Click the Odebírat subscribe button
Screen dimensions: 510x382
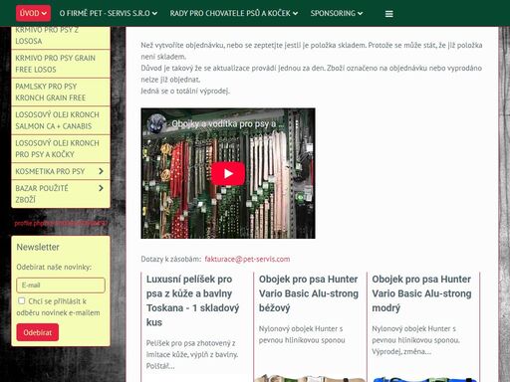pyautogui.click(x=38, y=332)
